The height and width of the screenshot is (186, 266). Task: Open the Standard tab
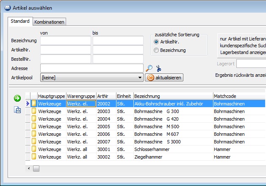coord(20,21)
